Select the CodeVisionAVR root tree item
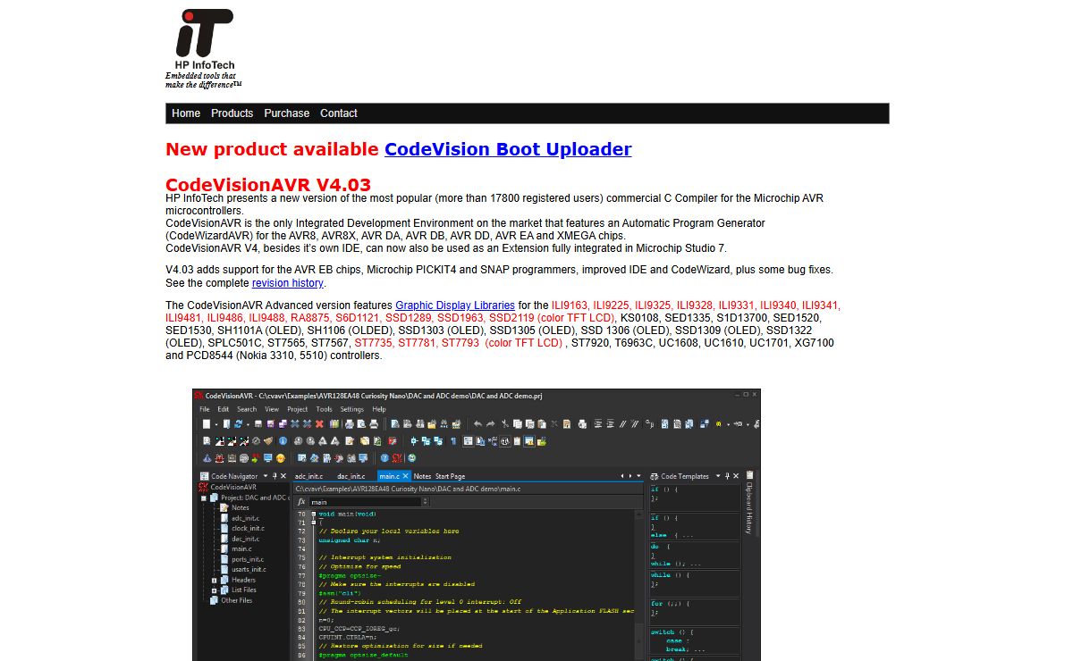This screenshot has width=1073, height=661. [232, 487]
